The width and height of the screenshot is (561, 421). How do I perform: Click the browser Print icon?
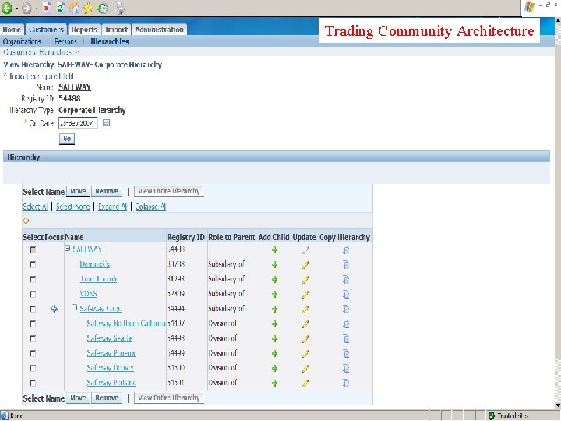[120, 9]
